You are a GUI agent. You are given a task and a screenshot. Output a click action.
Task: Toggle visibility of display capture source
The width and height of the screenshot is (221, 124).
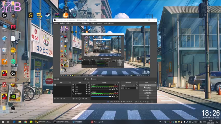(86, 94)
